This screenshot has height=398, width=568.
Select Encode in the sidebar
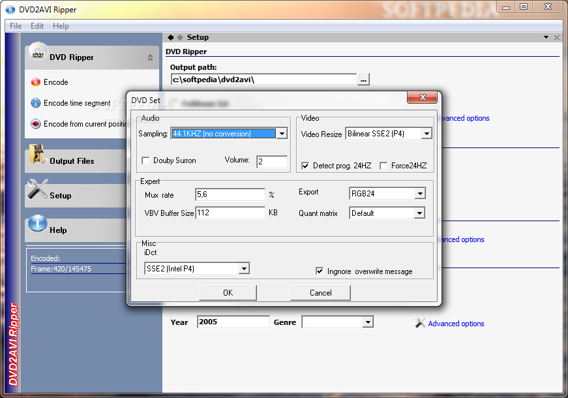coord(56,82)
